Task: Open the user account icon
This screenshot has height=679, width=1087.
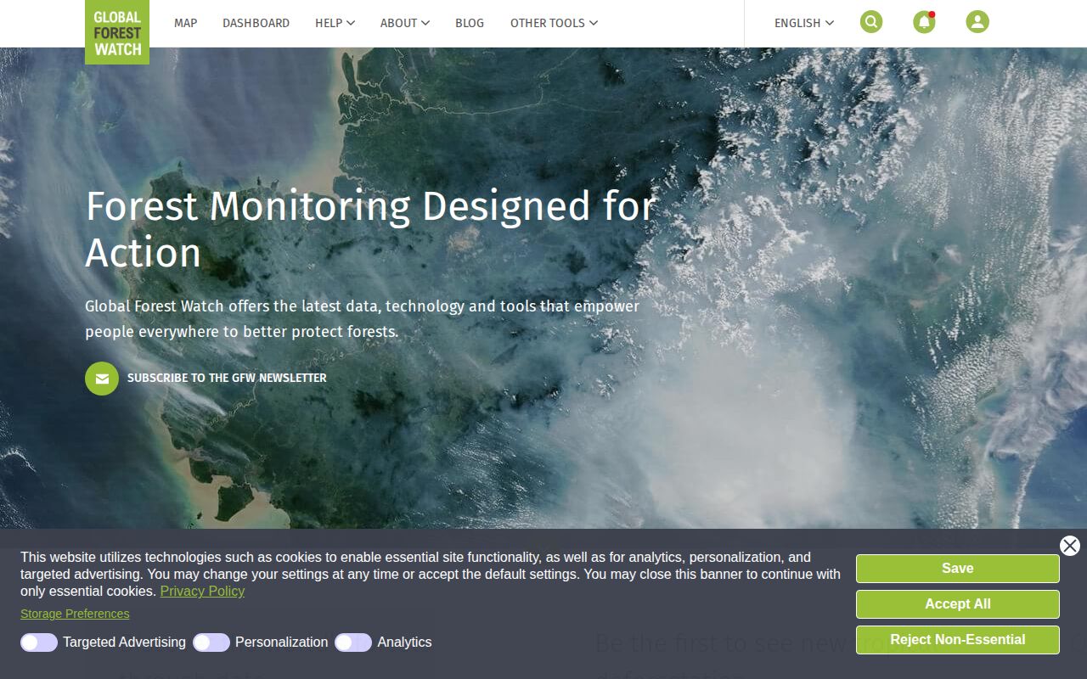Action: [x=977, y=22]
